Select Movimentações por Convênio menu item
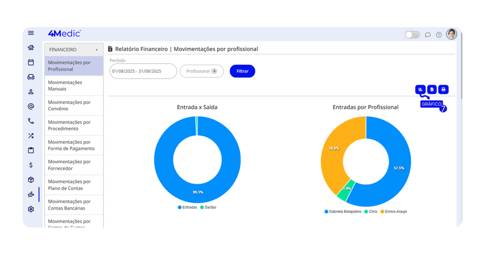This screenshot has height=255, width=485. tap(69, 105)
